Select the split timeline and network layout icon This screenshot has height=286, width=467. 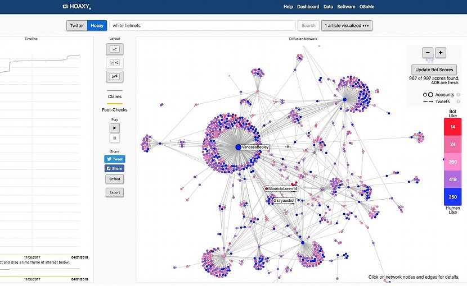[x=115, y=63]
